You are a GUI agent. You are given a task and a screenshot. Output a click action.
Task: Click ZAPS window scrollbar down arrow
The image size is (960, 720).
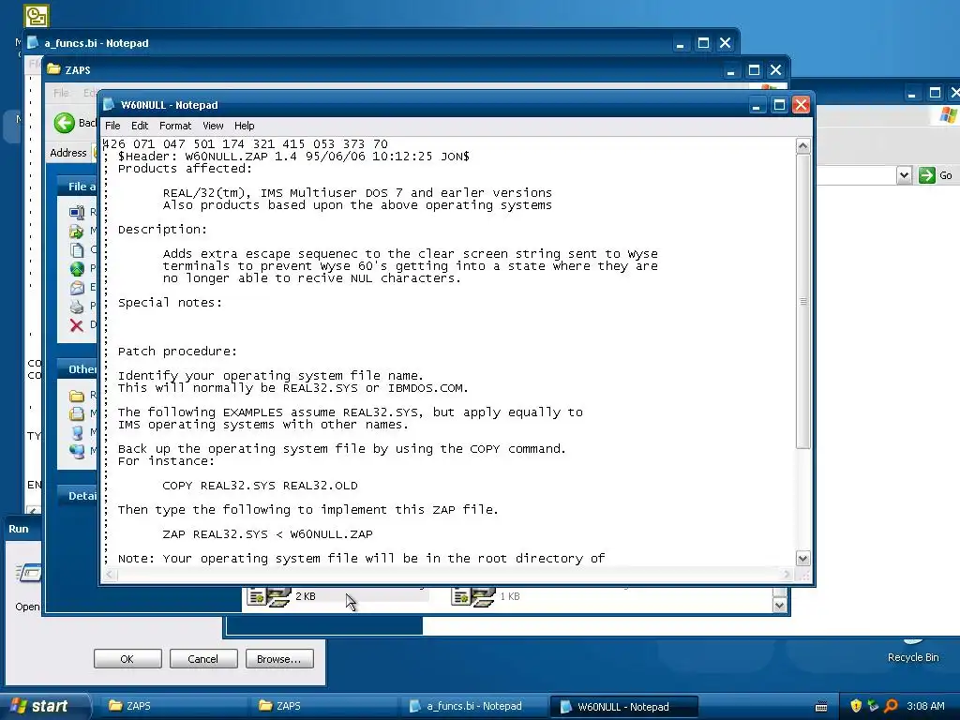click(x=779, y=605)
